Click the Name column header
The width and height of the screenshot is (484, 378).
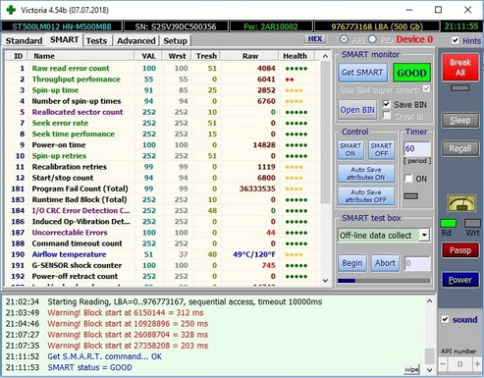pyautogui.click(x=81, y=56)
